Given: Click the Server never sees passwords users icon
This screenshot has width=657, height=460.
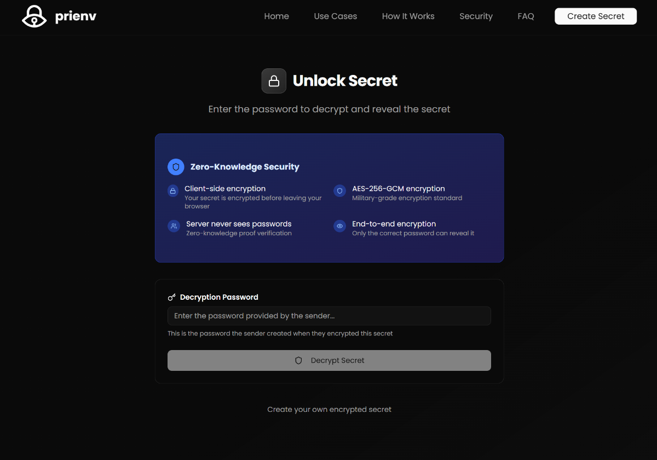Looking at the screenshot, I should [174, 226].
